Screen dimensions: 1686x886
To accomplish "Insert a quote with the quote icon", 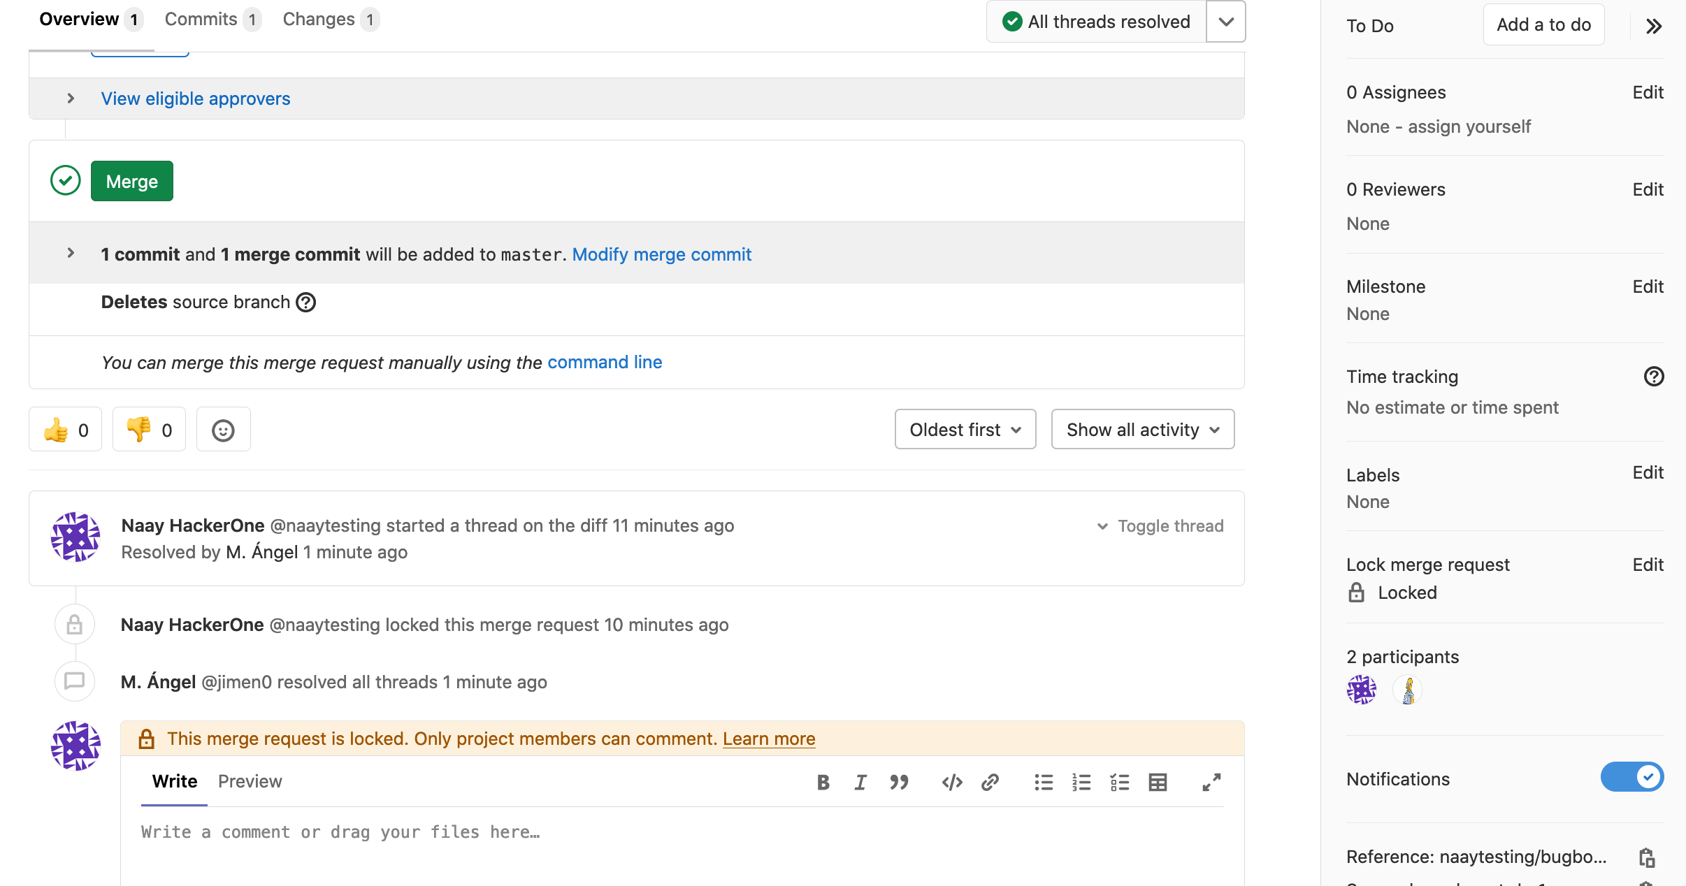I will point(899,783).
